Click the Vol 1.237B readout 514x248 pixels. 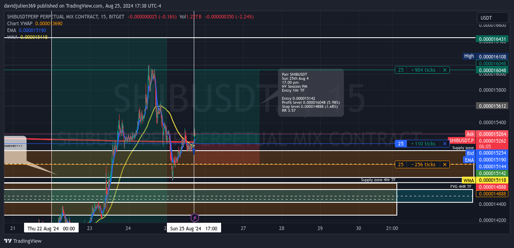coord(190,17)
